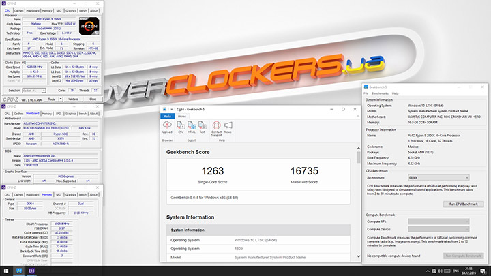
Task: Click the ENG language indicator
Action: pos(456,271)
